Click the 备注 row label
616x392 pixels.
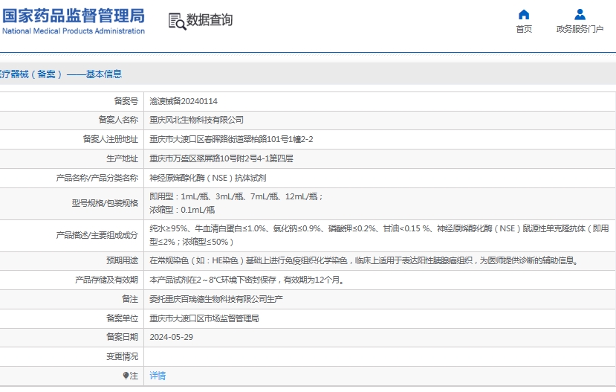click(x=130, y=299)
